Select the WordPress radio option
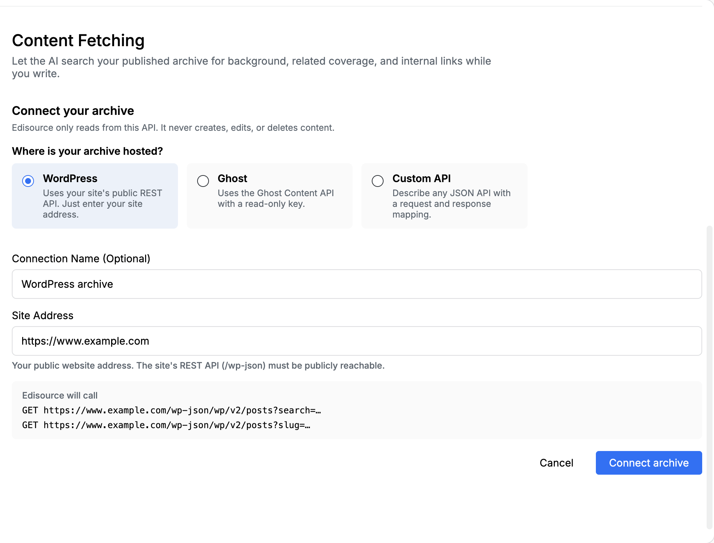Viewport: 714px width, 543px height. [28, 181]
